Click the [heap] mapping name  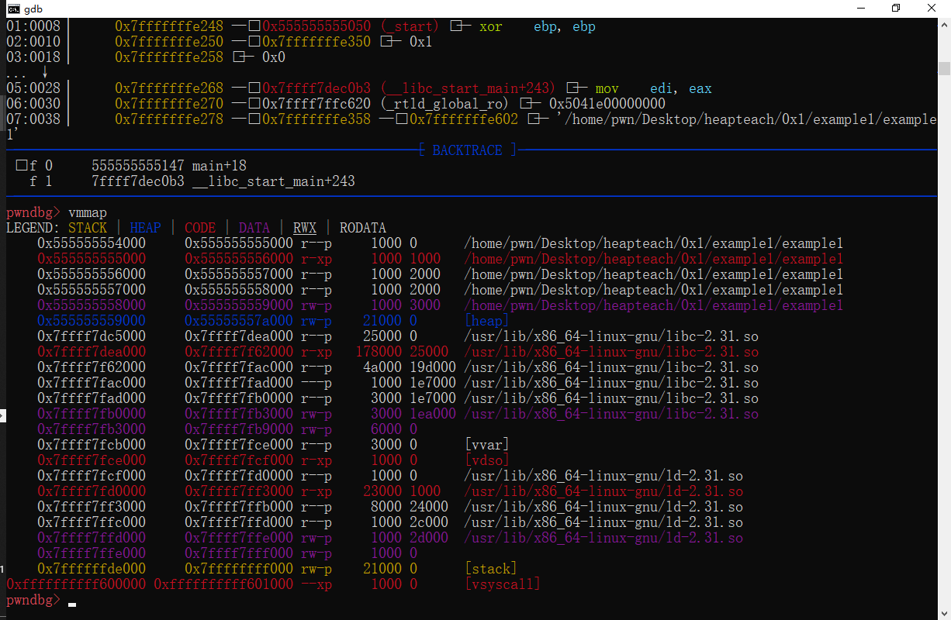point(487,321)
